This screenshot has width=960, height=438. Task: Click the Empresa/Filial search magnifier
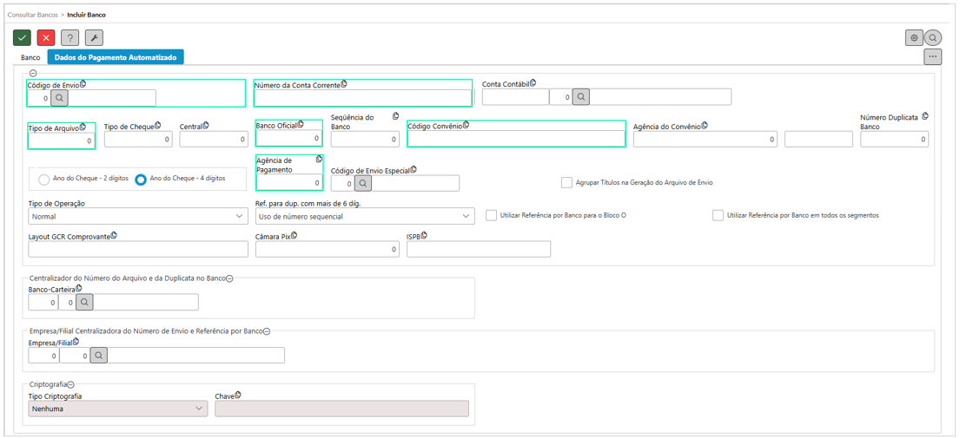99,355
